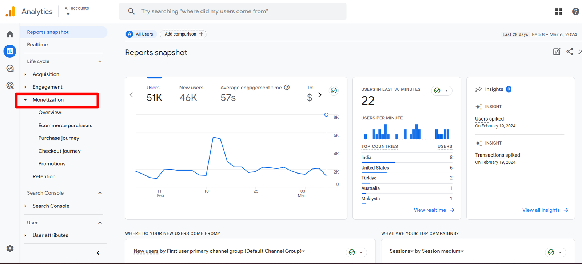Open the Purchase journey report
This screenshot has width=582, height=264.
[x=59, y=138]
